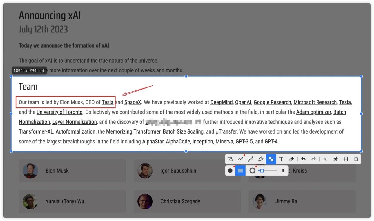This screenshot has height=221, width=374.
Task: Activate the eraser tool
Action: click(x=292, y=159)
